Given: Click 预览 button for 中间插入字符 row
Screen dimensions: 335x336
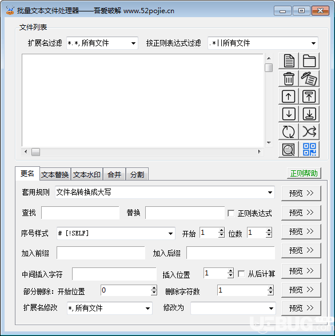Looking at the screenshot, I should tap(301, 271).
